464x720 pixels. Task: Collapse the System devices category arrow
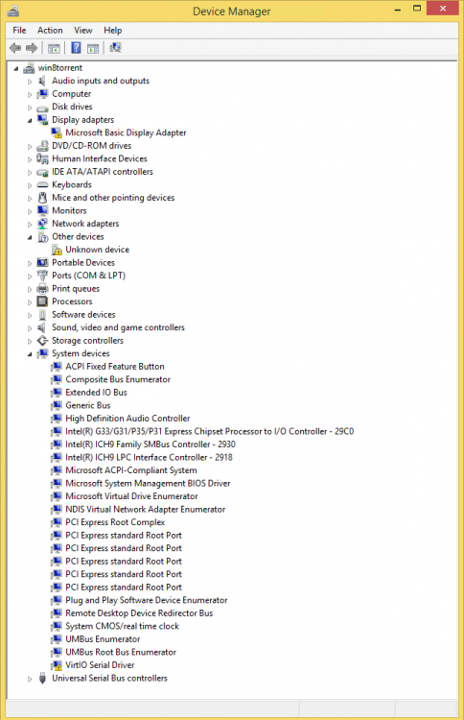(x=30, y=354)
